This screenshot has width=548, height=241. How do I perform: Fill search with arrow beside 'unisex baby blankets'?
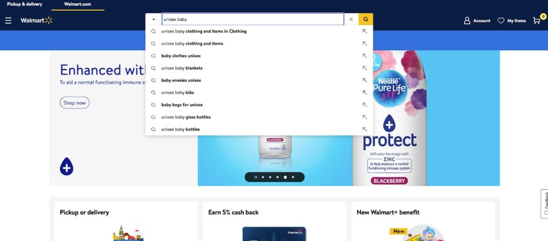[x=364, y=68]
